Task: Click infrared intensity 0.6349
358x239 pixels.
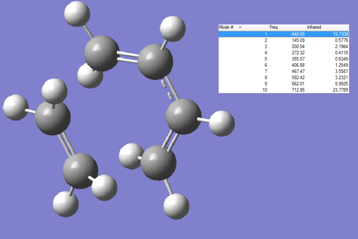Action: pos(341,59)
